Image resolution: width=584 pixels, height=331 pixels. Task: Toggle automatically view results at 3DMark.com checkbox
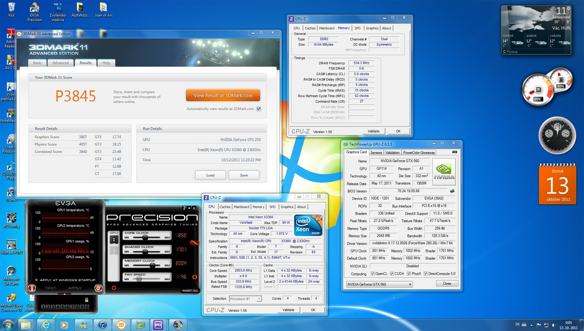point(259,109)
